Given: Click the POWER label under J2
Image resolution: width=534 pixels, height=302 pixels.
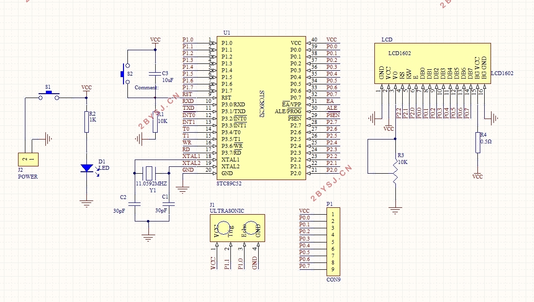Looking at the screenshot, I should 28,177.
